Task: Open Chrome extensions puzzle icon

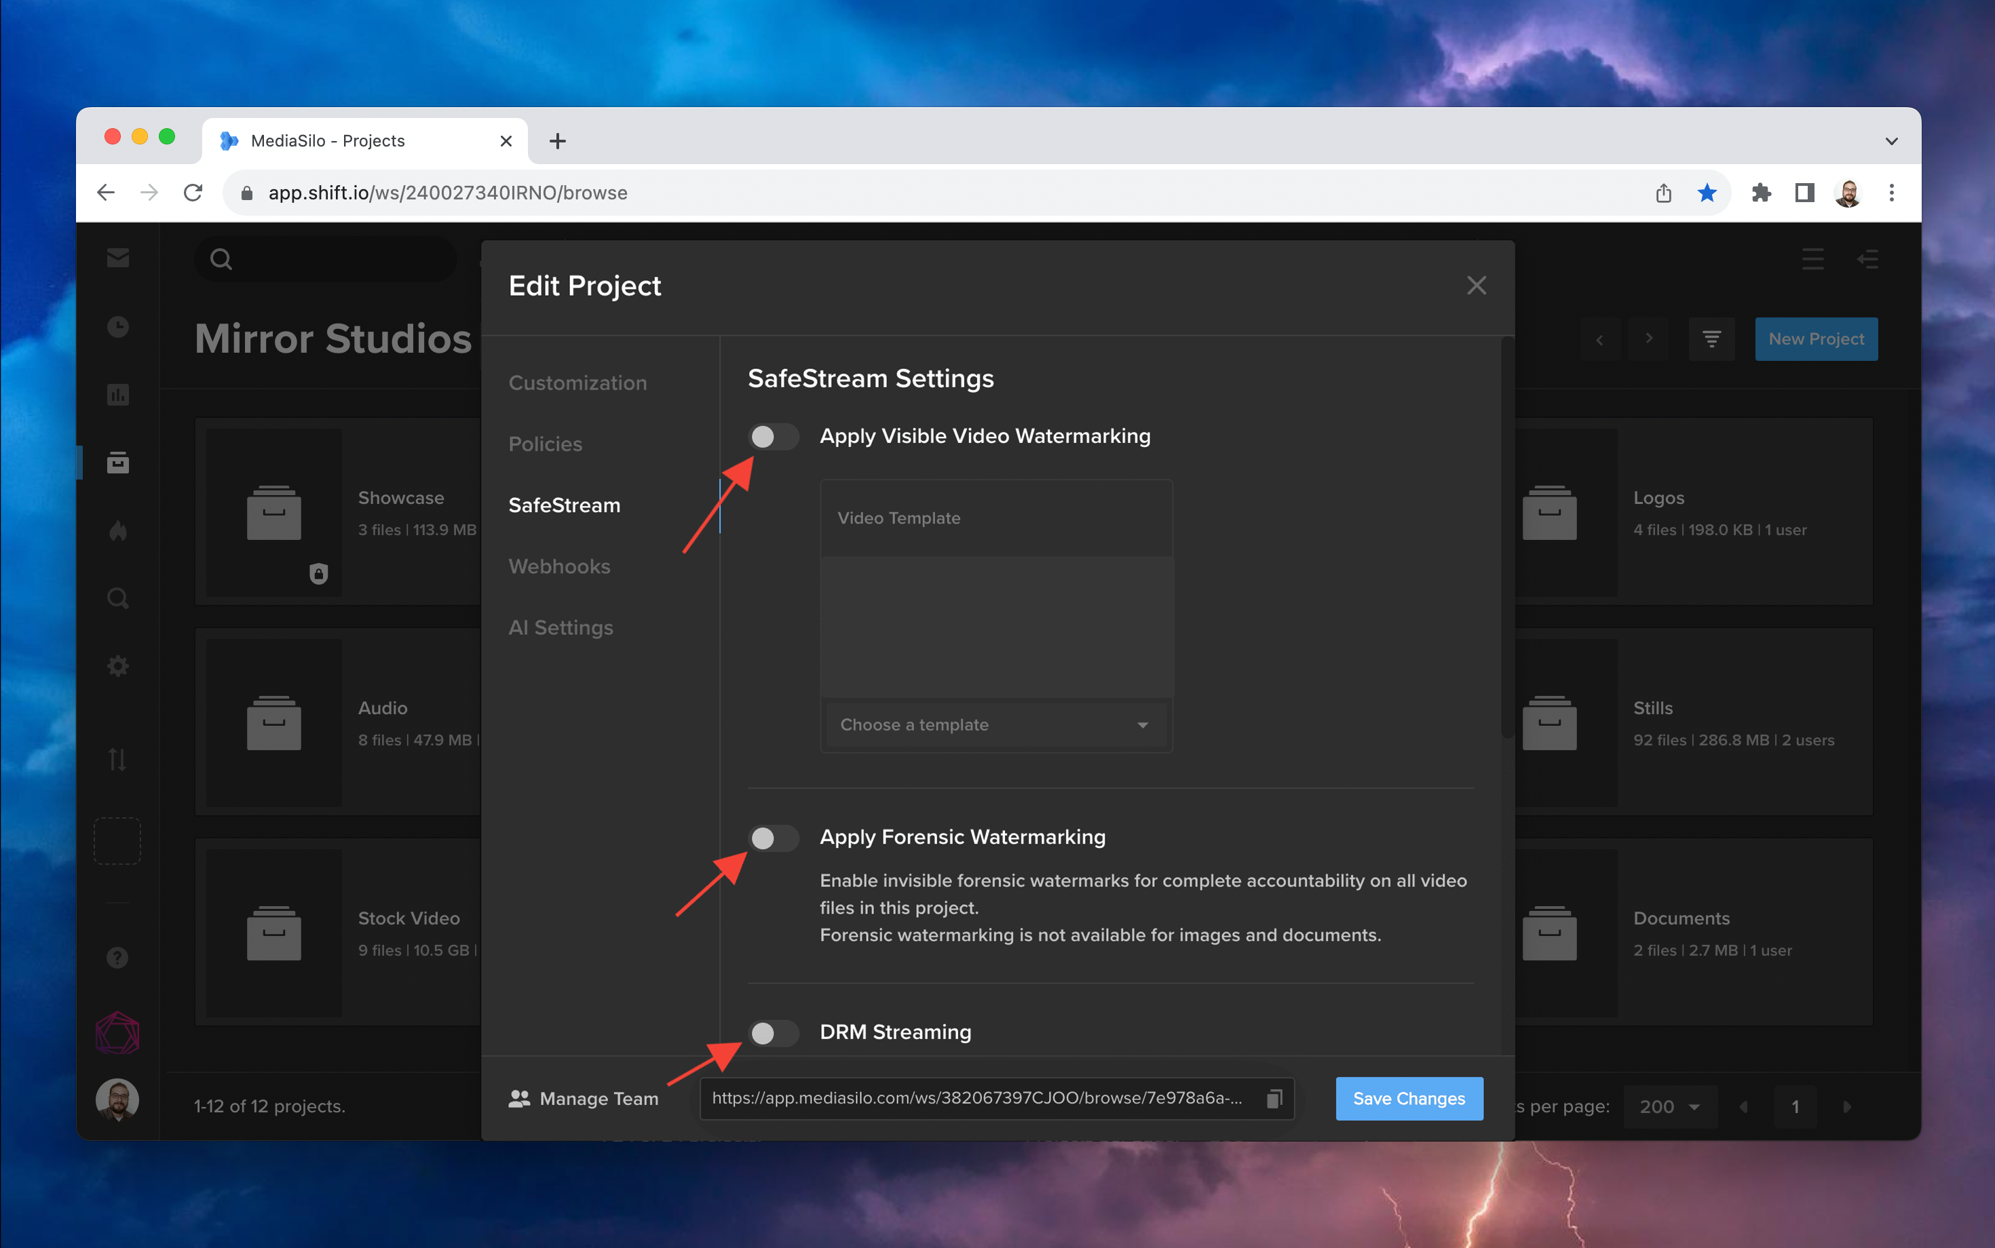Action: tap(1760, 193)
